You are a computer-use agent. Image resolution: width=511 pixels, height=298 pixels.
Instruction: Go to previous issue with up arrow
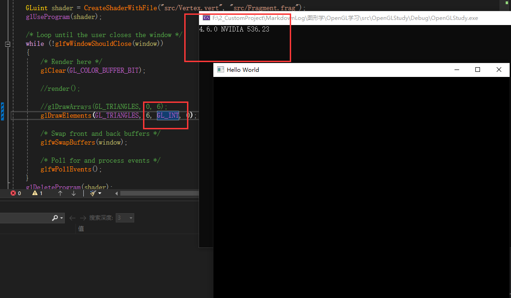click(60, 193)
